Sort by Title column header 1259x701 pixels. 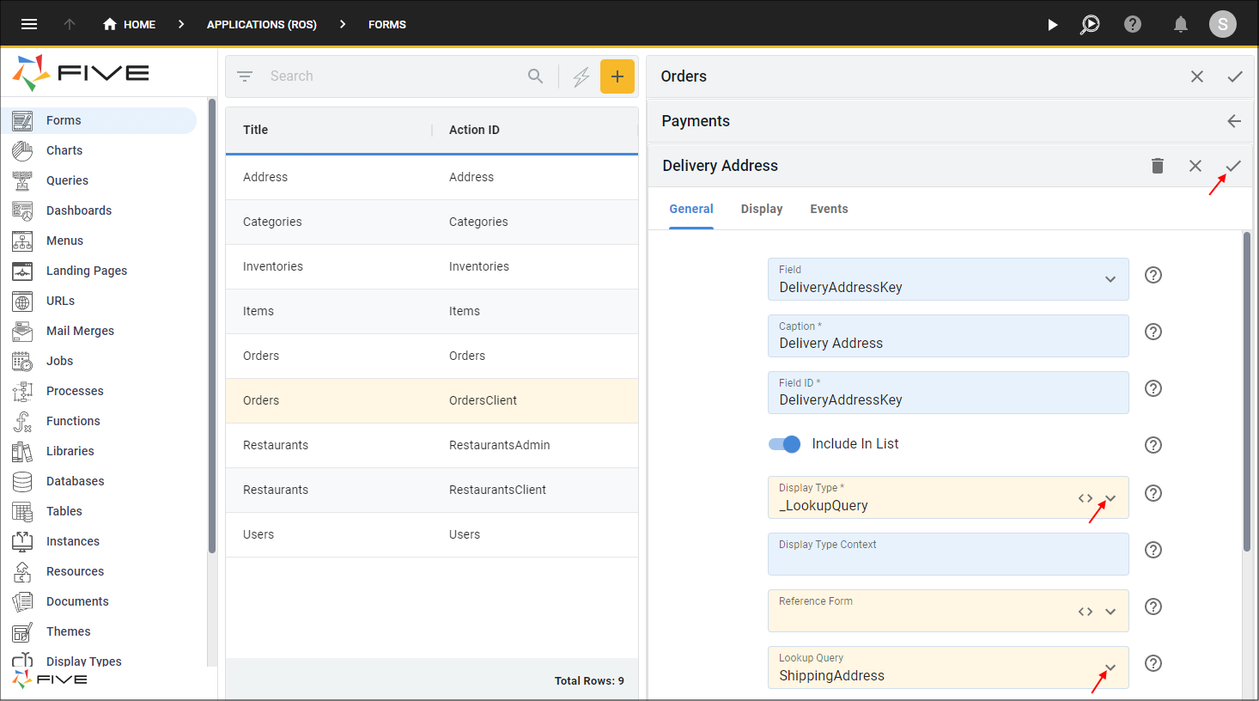tap(256, 130)
